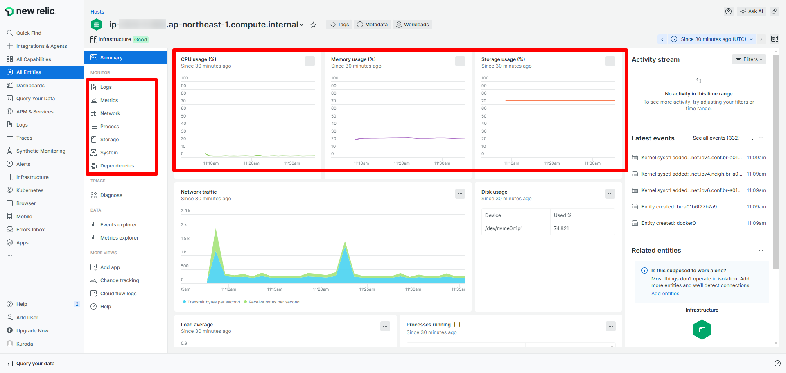
Task: Click the Add entities link
Action: pyautogui.click(x=665, y=294)
